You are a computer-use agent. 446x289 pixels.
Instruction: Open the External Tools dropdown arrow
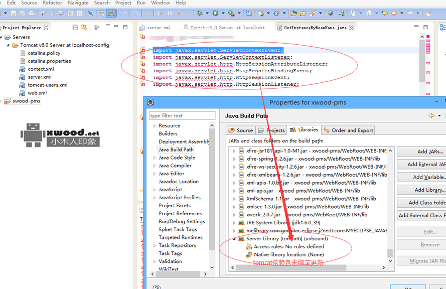[x=239, y=13]
